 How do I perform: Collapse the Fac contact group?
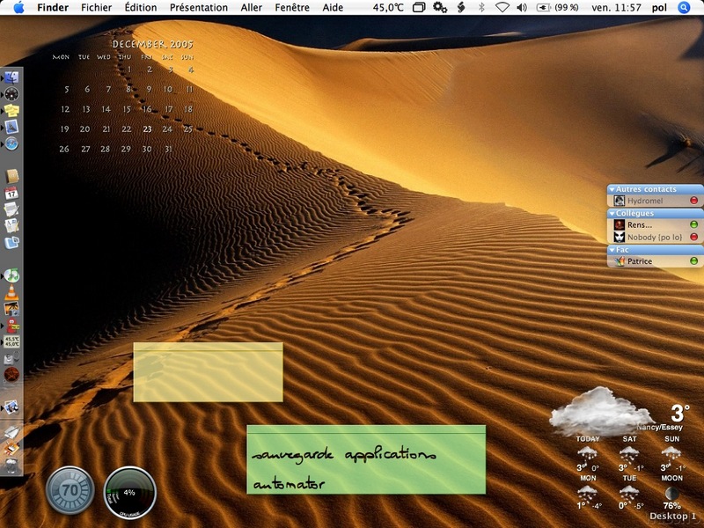[612, 250]
